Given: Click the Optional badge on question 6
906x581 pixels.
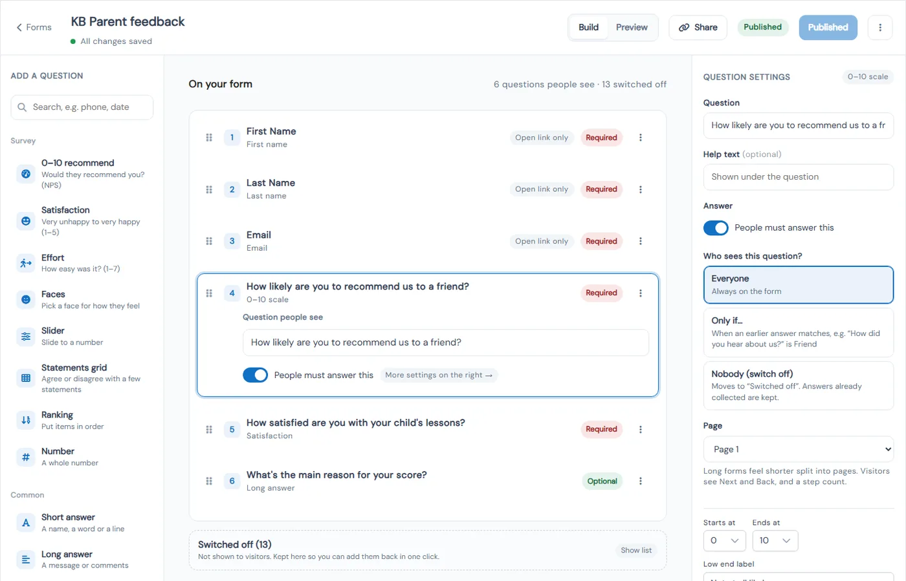Looking at the screenshot, I should tap(602, 481).
